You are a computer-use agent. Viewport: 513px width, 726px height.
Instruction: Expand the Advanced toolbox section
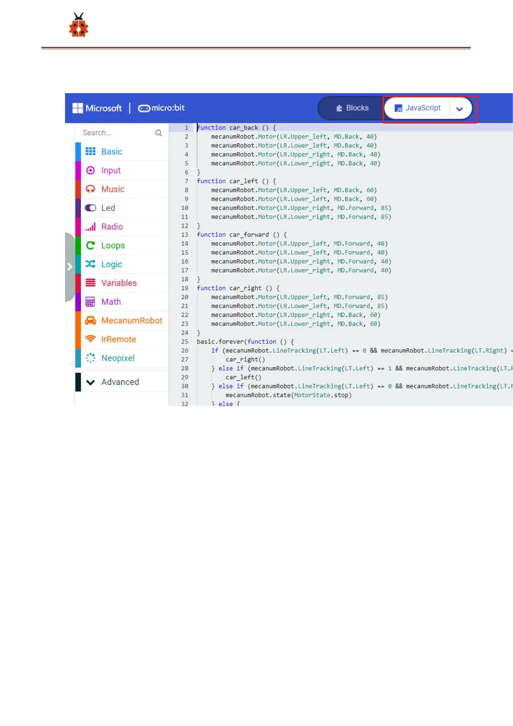coord(122,382)
